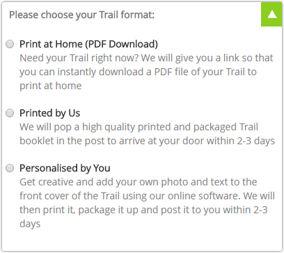
Task: Select the Personalised by You radio button
Action: pyautogui.click(x=10, y=168)
